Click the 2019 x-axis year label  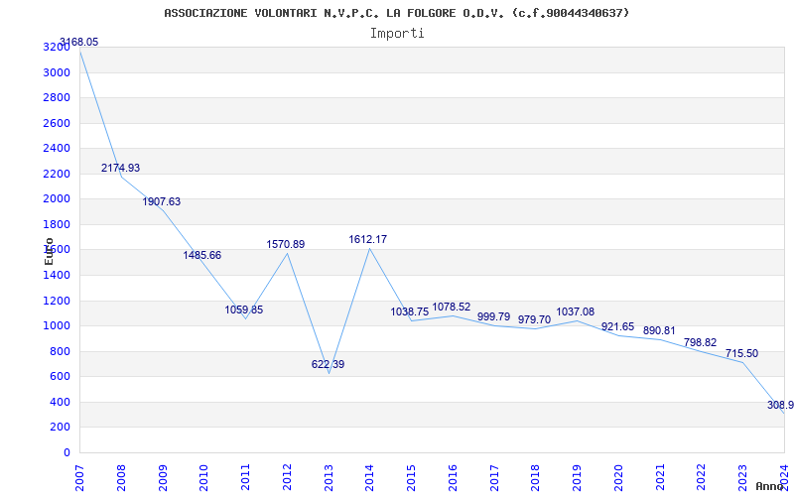[x=578, y=477]
